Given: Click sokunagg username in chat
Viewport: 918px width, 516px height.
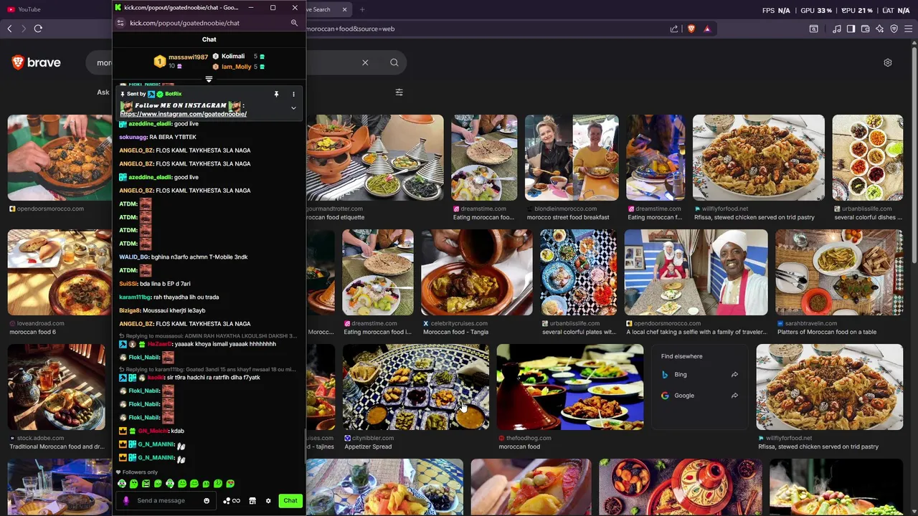Looking at the screenshot, I should 133,137.
